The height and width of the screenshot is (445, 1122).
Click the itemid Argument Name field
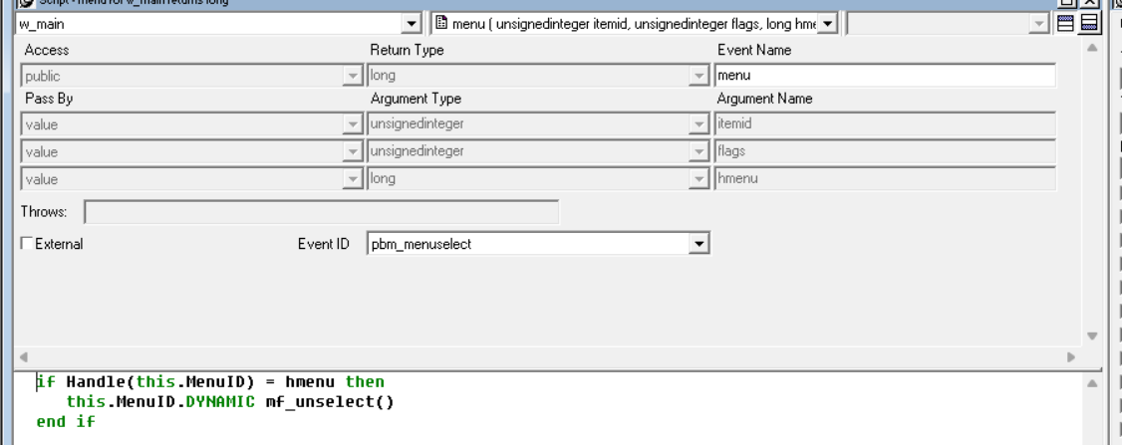point(885,123)
